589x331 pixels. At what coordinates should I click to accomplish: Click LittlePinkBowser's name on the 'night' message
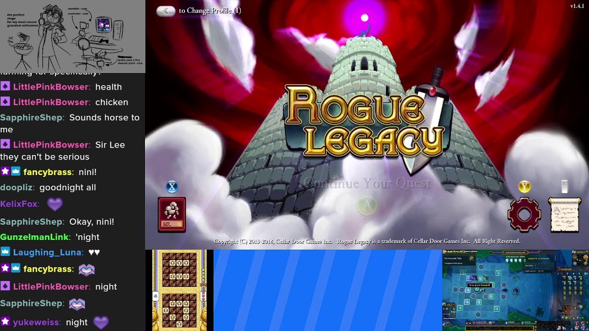(51, 286)
